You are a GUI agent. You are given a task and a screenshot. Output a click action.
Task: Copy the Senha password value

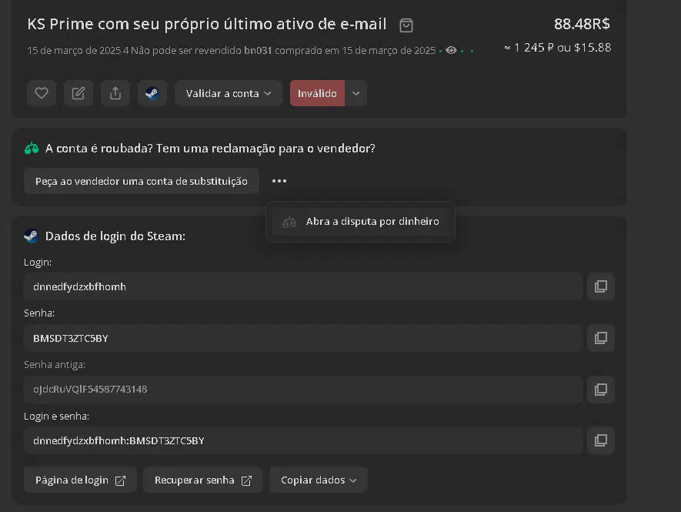pyautogui.click(x=601, y=338)
